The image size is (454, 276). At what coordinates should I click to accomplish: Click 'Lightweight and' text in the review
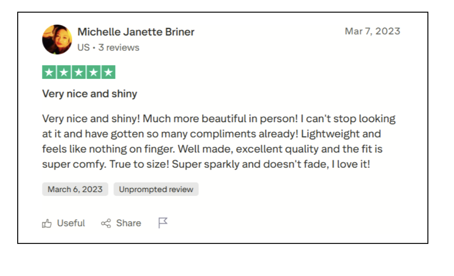coord(341,134)
